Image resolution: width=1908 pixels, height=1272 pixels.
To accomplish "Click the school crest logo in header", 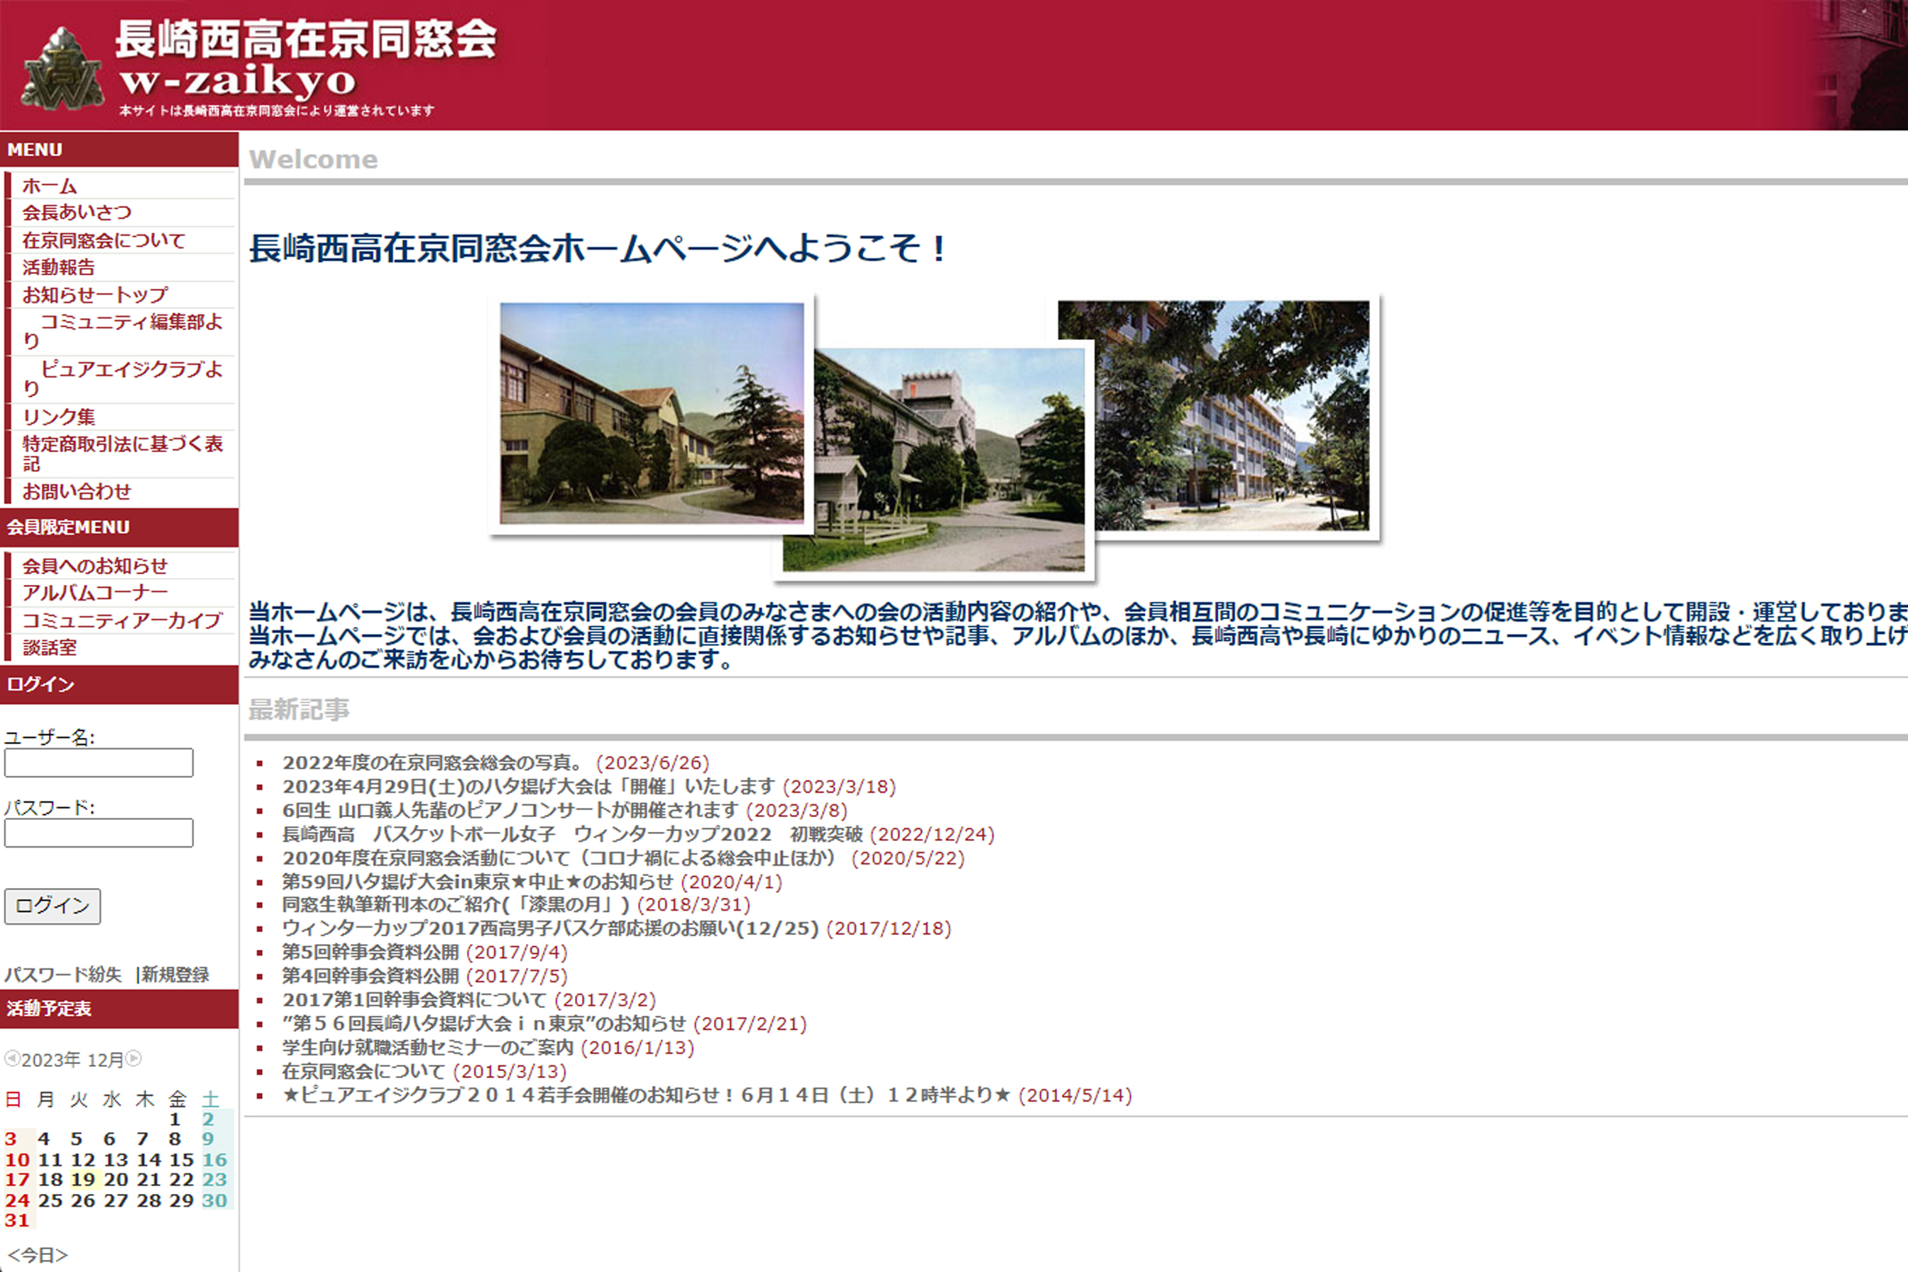I will (x=62, y=69).
